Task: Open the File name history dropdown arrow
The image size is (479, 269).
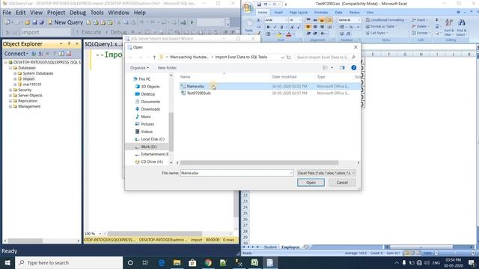Action: click(x=290, y=173)
